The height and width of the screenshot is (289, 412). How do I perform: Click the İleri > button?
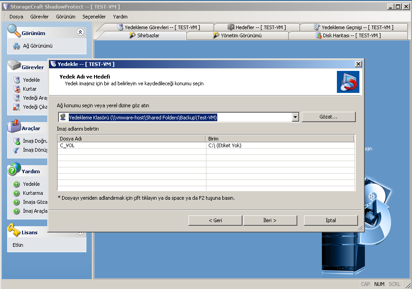270,220
